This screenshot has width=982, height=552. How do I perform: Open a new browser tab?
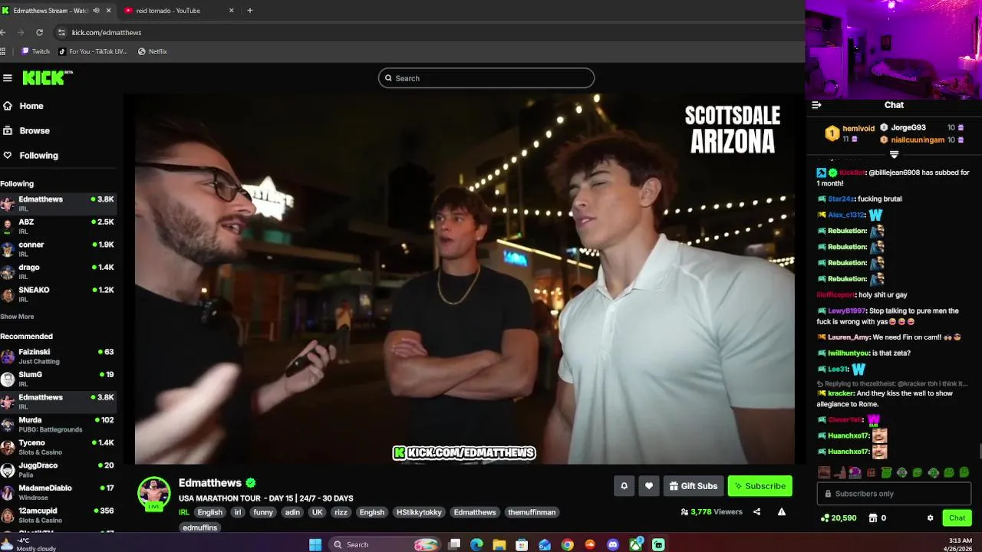pyautogui.click(x=250, y=11)
